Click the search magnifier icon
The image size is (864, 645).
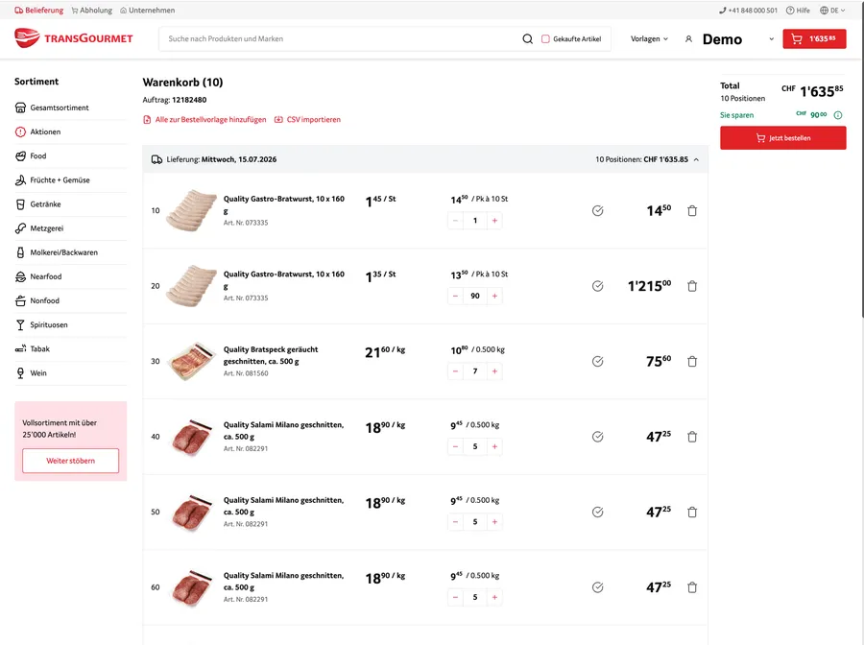(x=527, y=39)
